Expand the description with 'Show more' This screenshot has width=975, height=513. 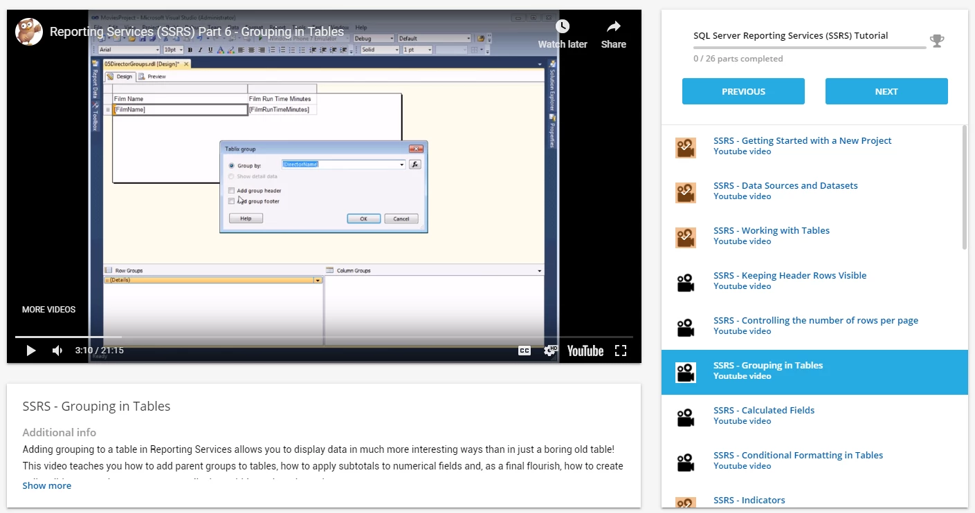pos(47,485)
